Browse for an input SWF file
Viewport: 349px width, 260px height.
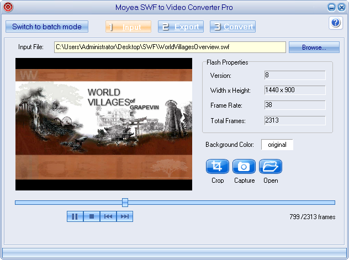tap(314, 47)
